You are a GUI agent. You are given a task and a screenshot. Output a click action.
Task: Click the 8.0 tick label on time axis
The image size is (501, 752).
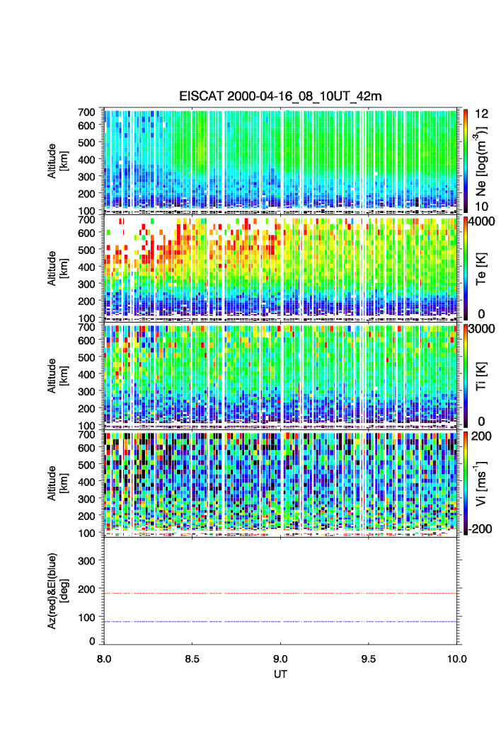point(105,658)
